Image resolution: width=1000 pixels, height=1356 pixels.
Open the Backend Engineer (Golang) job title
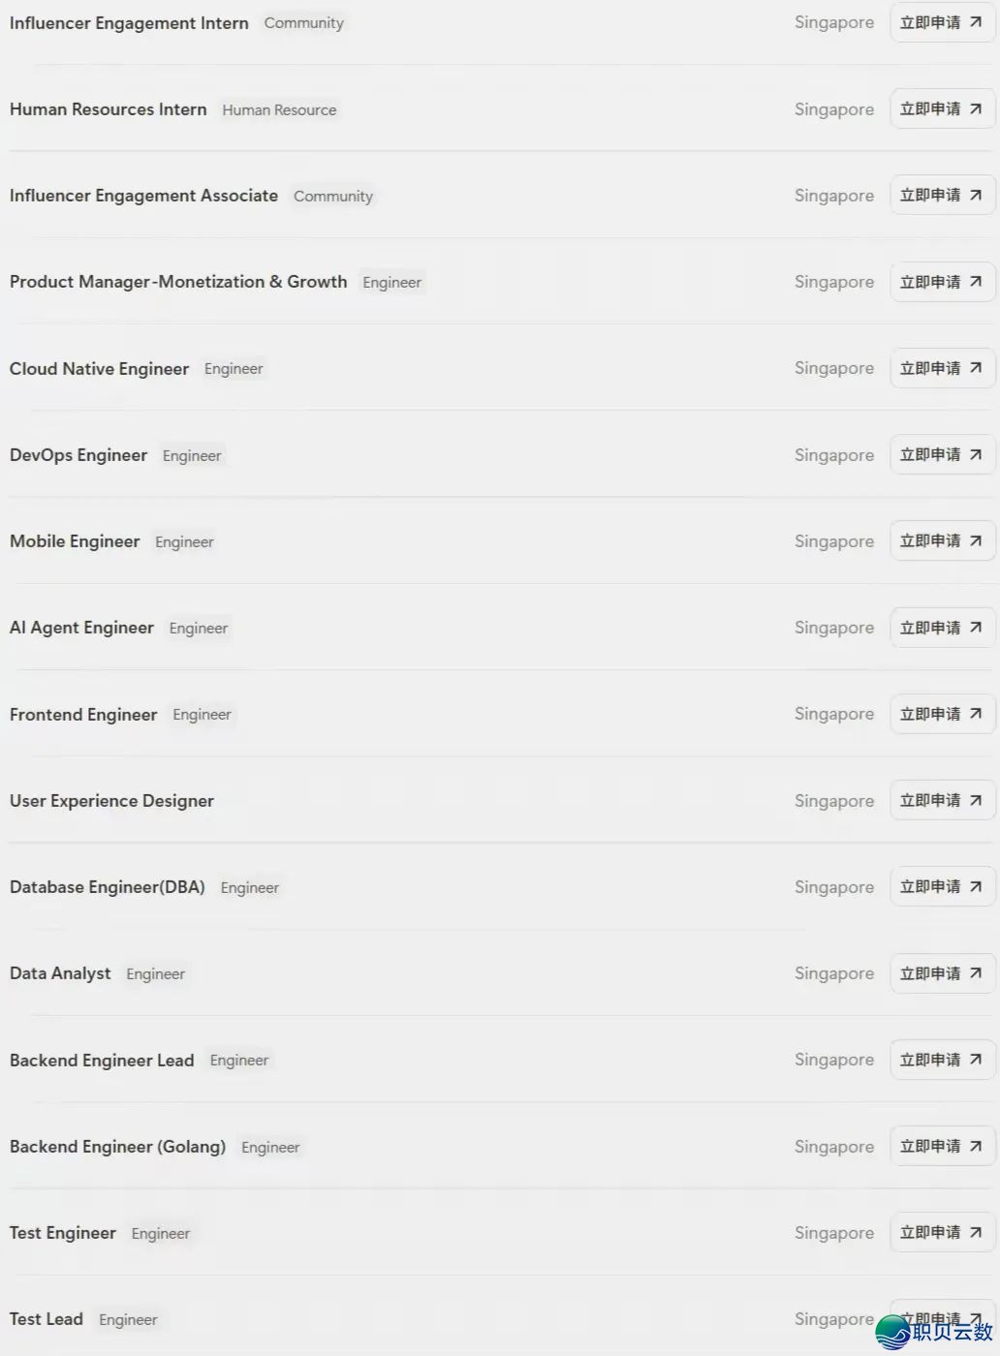117,1147
